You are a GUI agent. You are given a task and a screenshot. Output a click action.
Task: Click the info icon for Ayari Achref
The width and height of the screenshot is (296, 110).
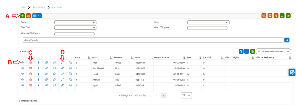tap(38, 85)
